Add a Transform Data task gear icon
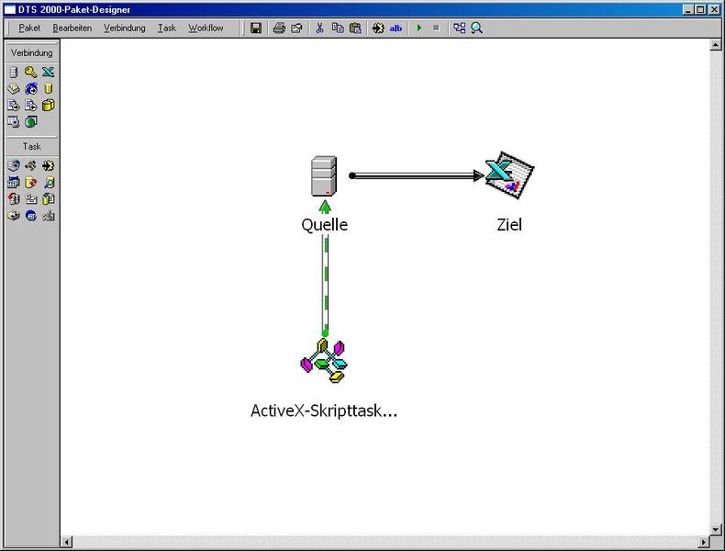 pyautogui.click(x=48, y=165)
